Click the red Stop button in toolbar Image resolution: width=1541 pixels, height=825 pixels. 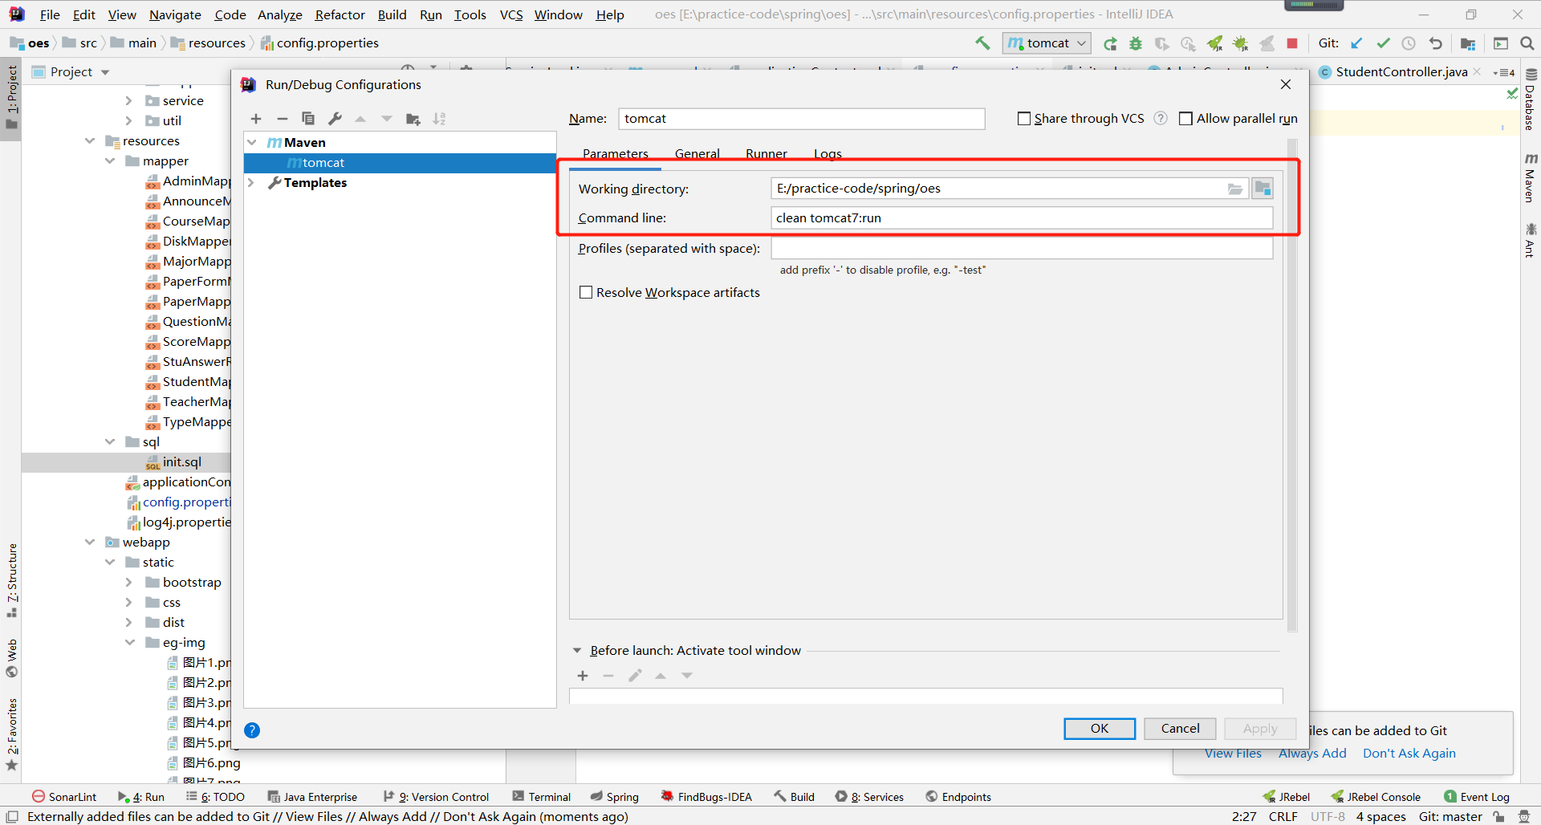(1292, 43)
